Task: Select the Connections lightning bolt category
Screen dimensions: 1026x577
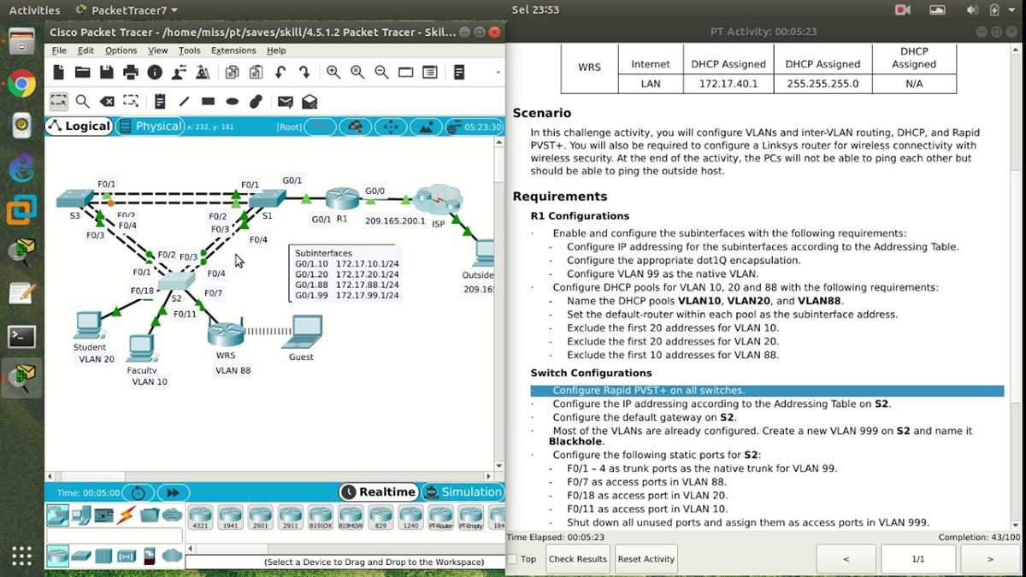Action: 127,515
